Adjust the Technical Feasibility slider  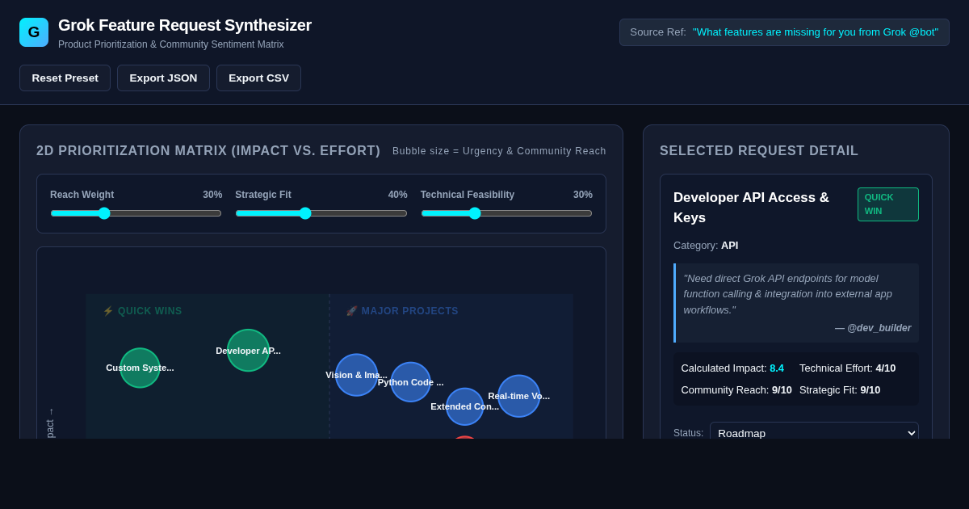tap(506, 213)
